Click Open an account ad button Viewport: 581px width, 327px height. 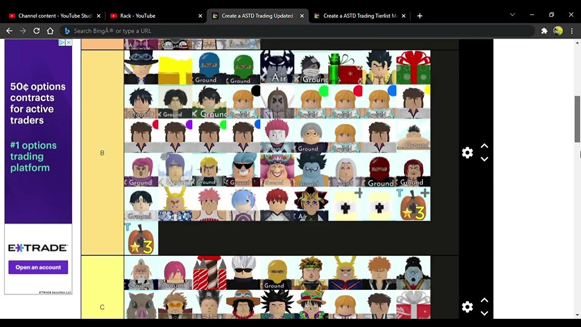38,267
